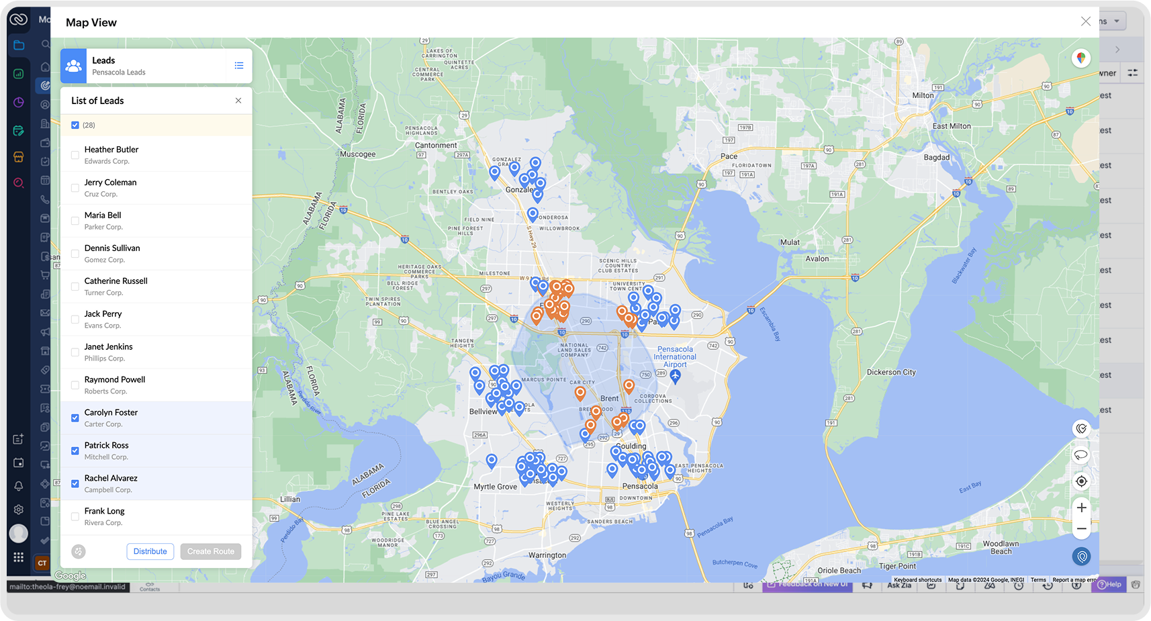Check the Jack Perry checkbox
The image size is (1151, 621).
75,320
